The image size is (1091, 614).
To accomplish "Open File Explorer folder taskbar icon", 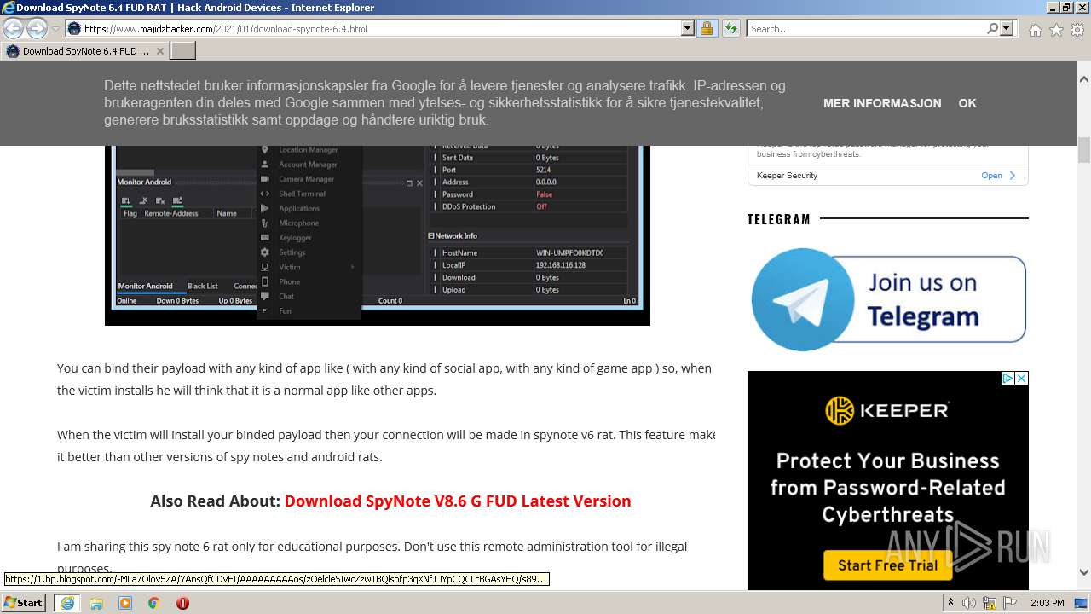I will 96,603.
